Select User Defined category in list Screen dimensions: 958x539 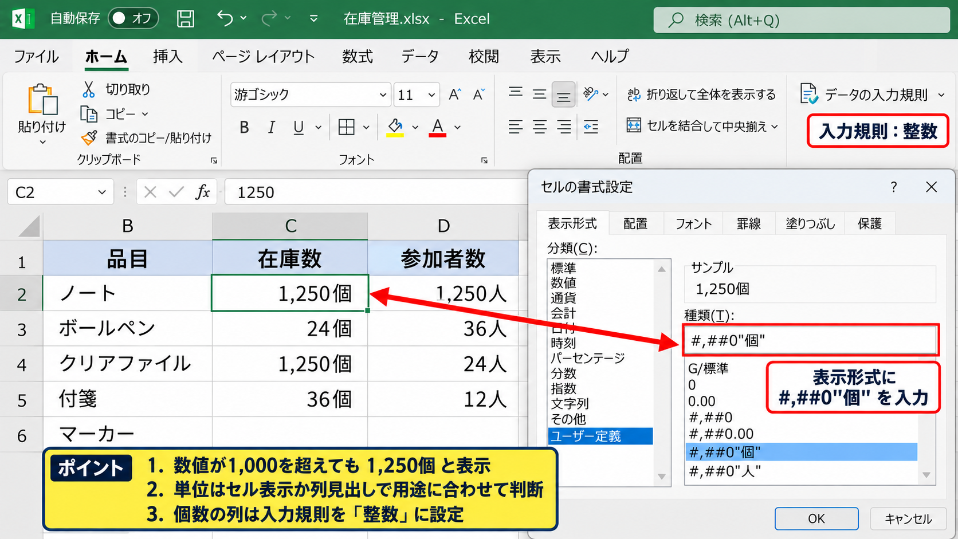tap(600, 436)
